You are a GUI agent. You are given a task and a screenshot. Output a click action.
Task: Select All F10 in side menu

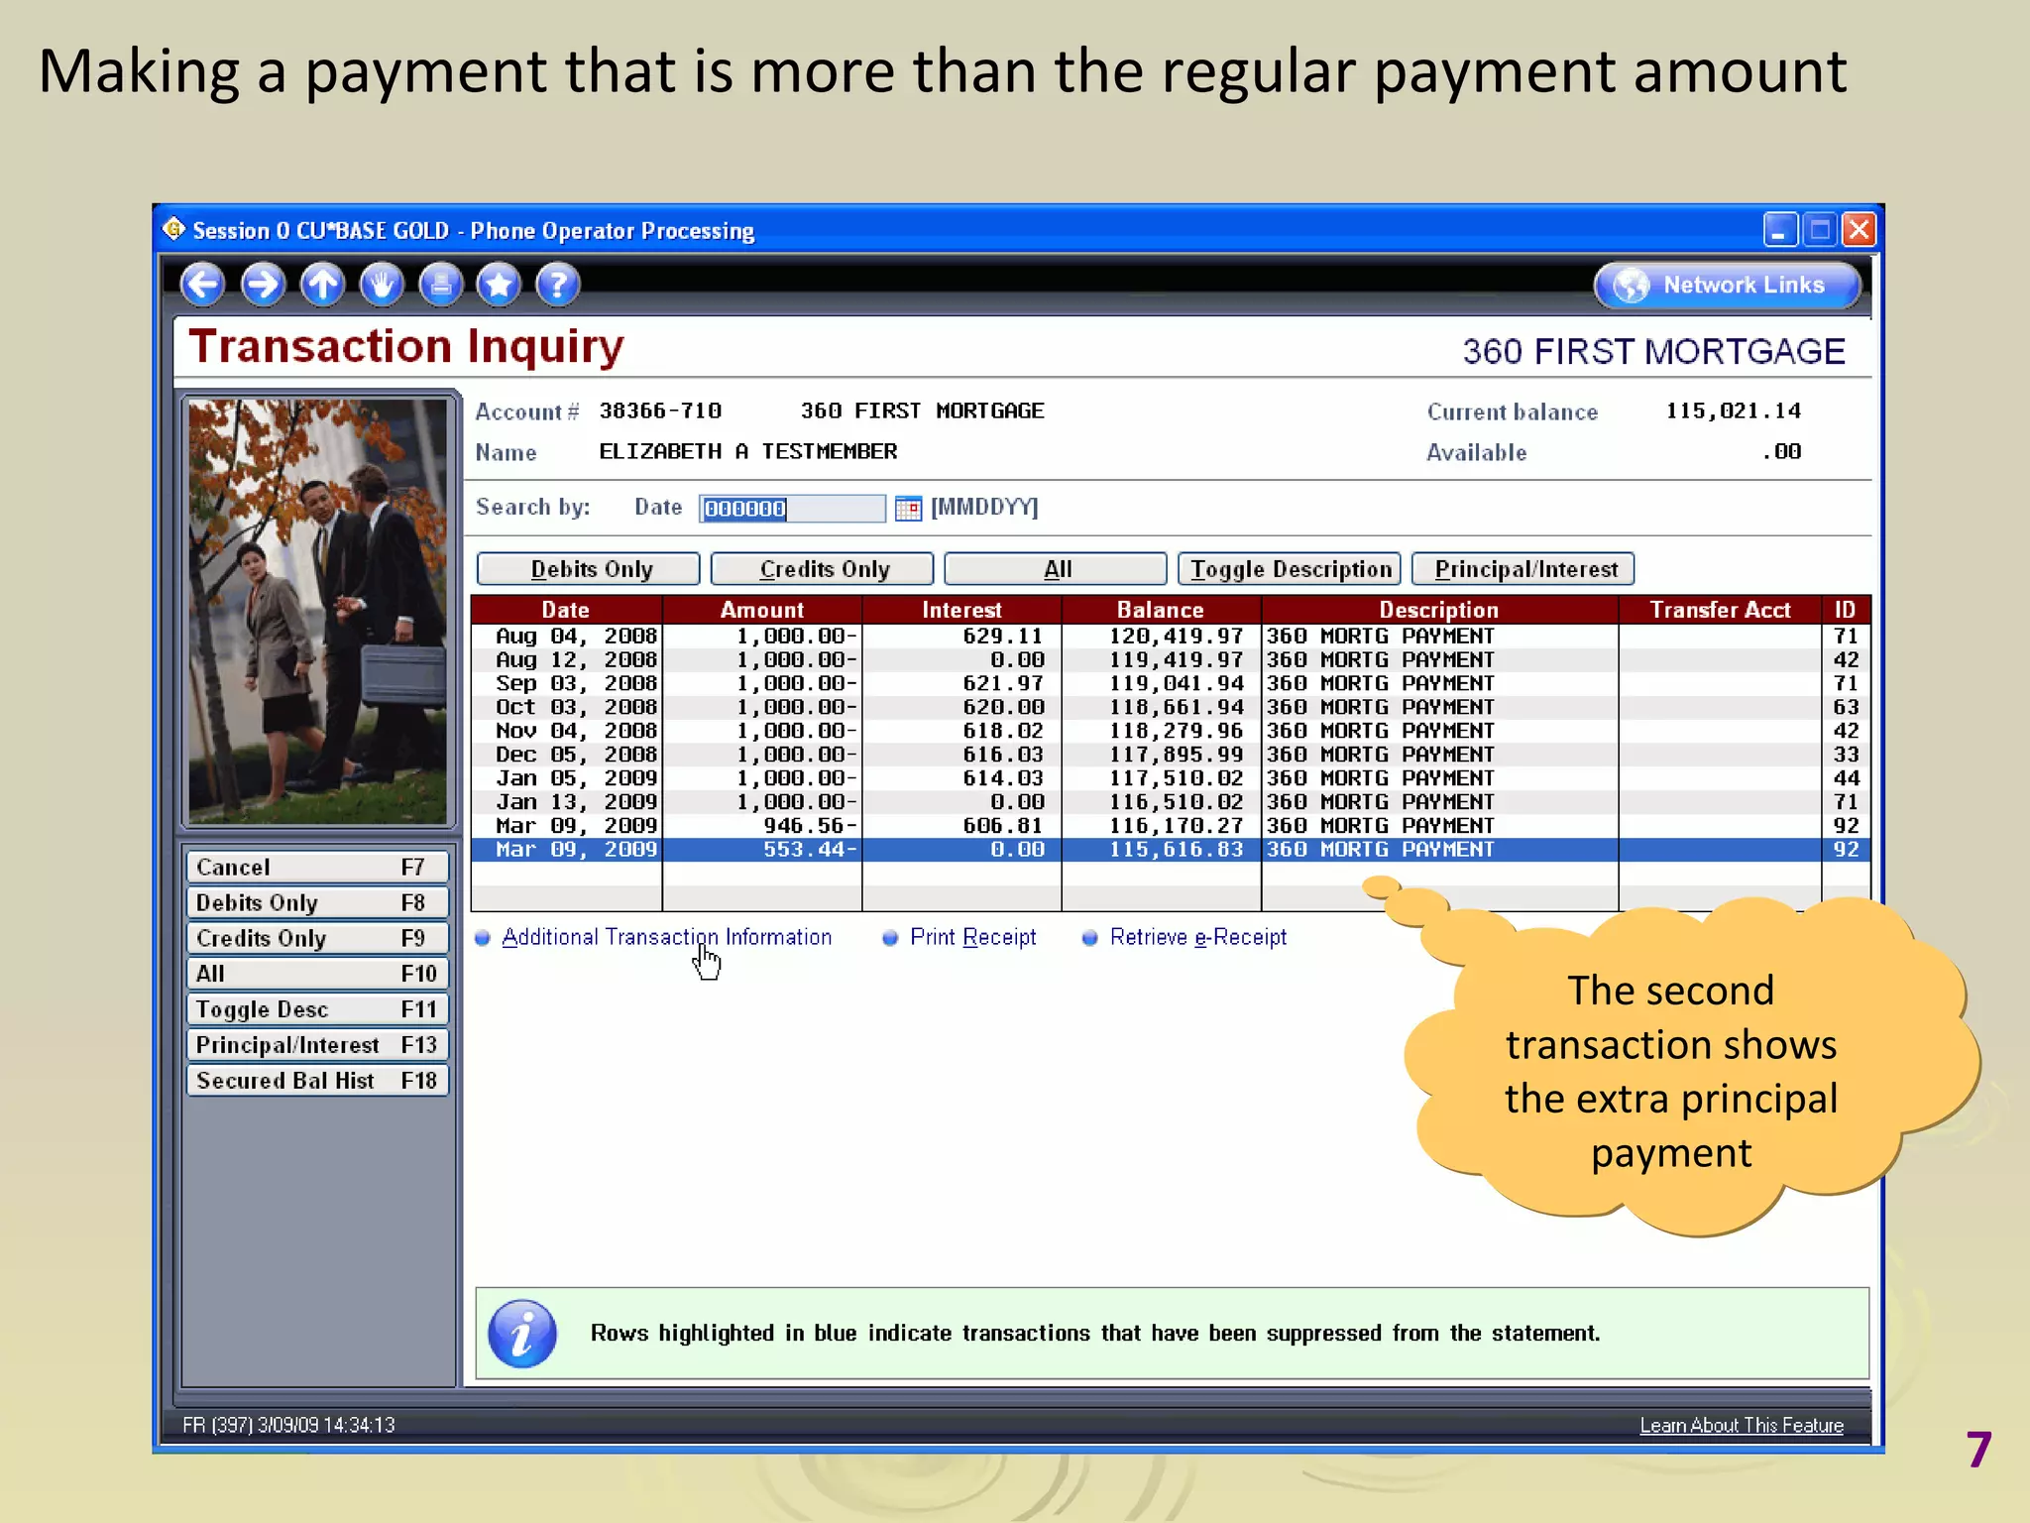(x=317, y=974)
